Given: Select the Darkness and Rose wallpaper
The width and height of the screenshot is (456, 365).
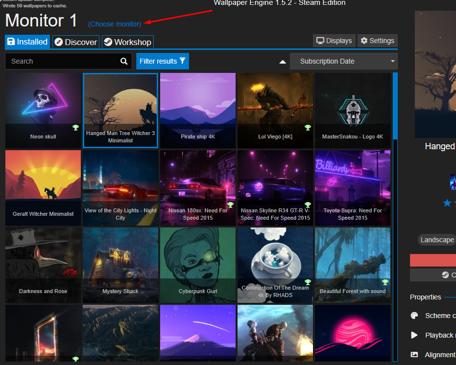Looking at the screenshot, I should pos(43,265).
